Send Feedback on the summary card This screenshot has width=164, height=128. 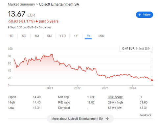tap(145, 115)
